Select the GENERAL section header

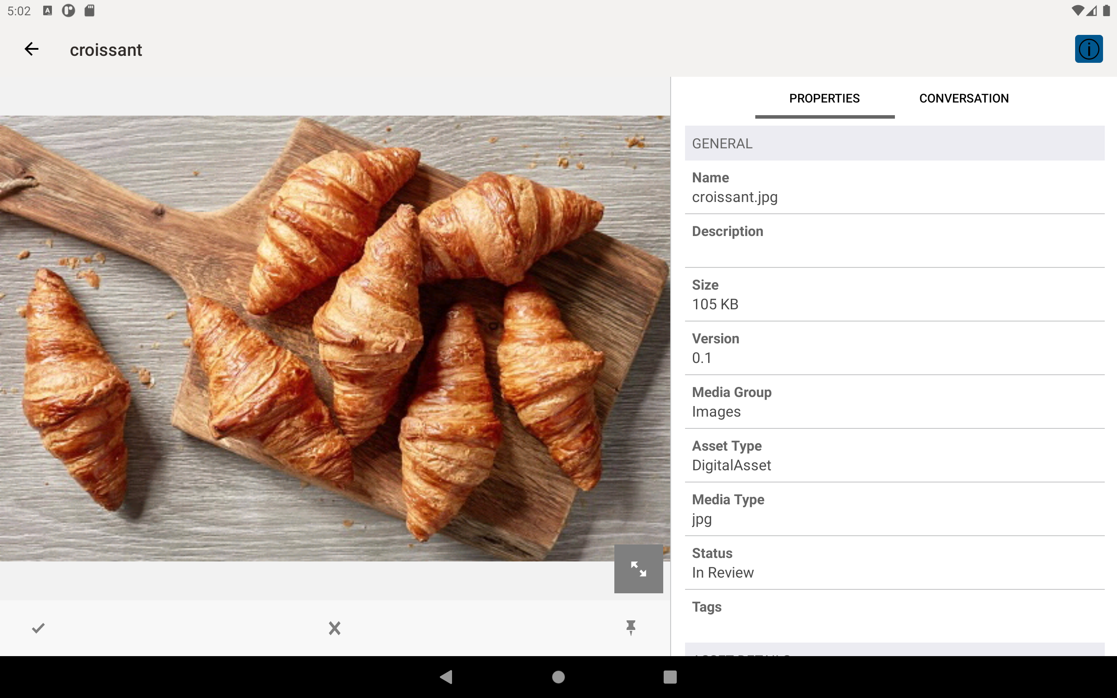894,143
